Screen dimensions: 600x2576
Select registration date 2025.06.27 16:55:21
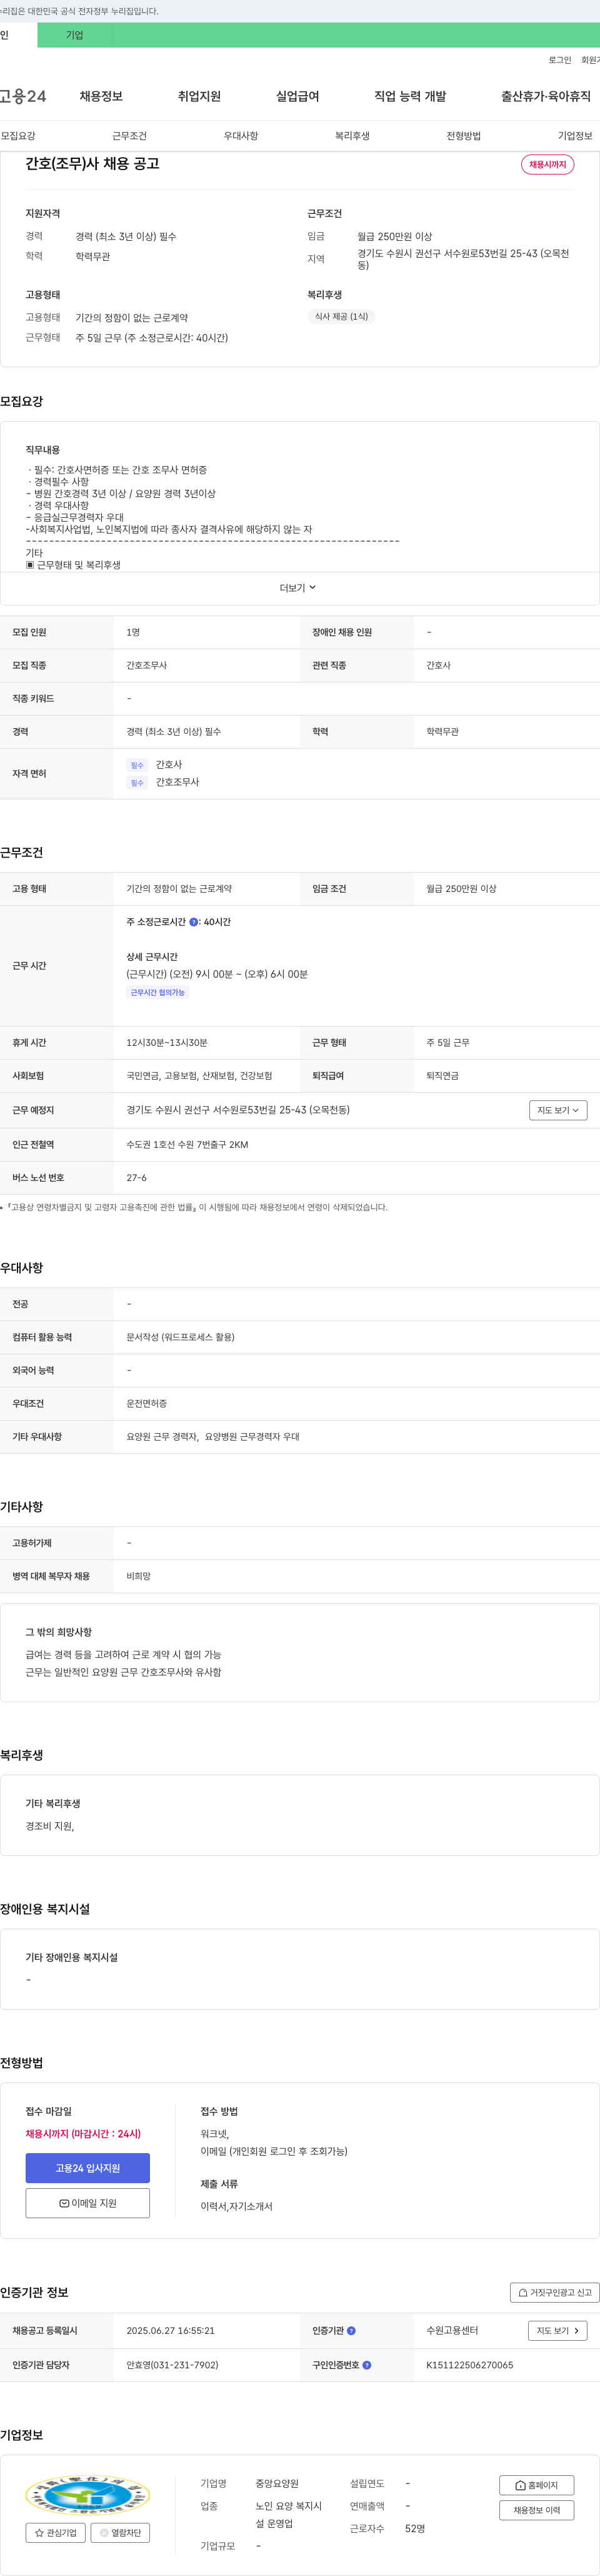pyautogui.click(x=171, y=2331)
